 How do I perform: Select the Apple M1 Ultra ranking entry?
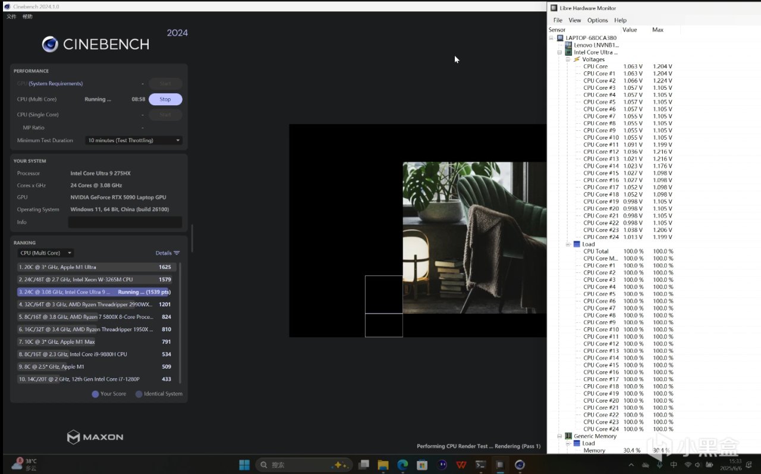96,268
